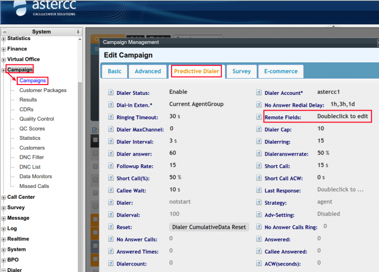Switch to the Advanced tab
The image size is (379, 272).
point(148,71)
